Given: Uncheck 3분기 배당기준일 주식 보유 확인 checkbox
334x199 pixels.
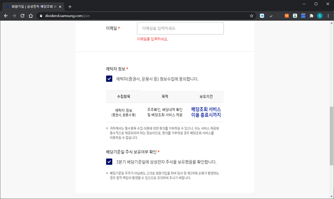Looking at the screenshot, I should pos(109,162).
